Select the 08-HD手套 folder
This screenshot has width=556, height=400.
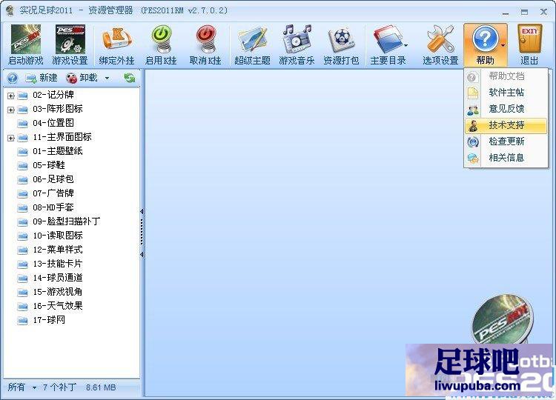pos(53,207)
